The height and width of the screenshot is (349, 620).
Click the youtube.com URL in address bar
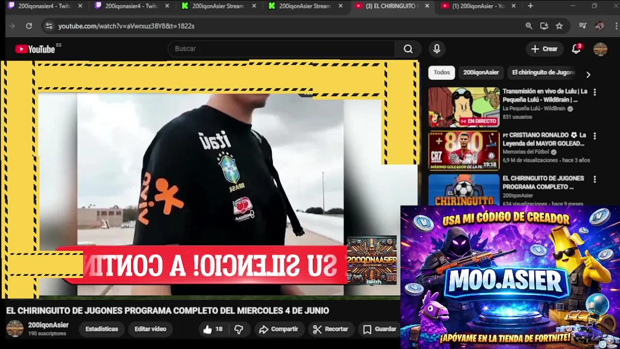coord(126,26)
